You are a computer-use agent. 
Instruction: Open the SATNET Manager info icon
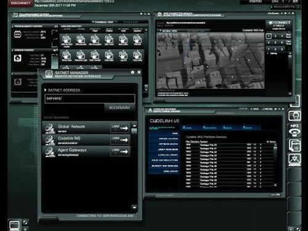click(132, 72)
